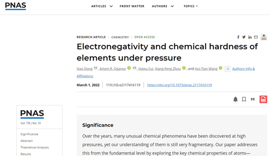Click the alert bell icon

(236, 99)
